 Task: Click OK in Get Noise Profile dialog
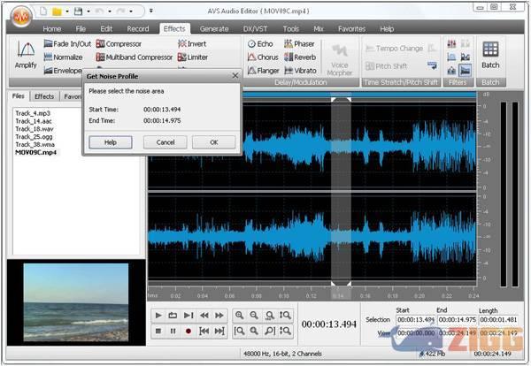(213, 141)
